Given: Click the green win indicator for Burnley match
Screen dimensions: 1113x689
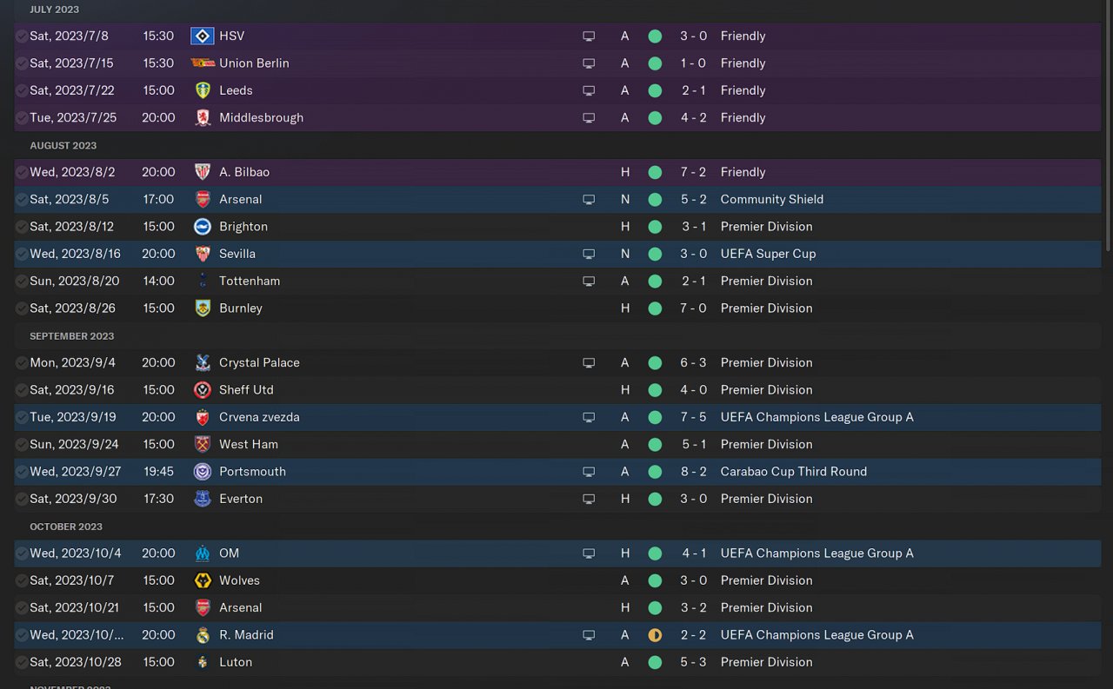Looking at the screenshot, I should pos(655,308).
